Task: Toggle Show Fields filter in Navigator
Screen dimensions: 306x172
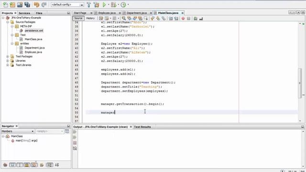Action: point(12,165)
